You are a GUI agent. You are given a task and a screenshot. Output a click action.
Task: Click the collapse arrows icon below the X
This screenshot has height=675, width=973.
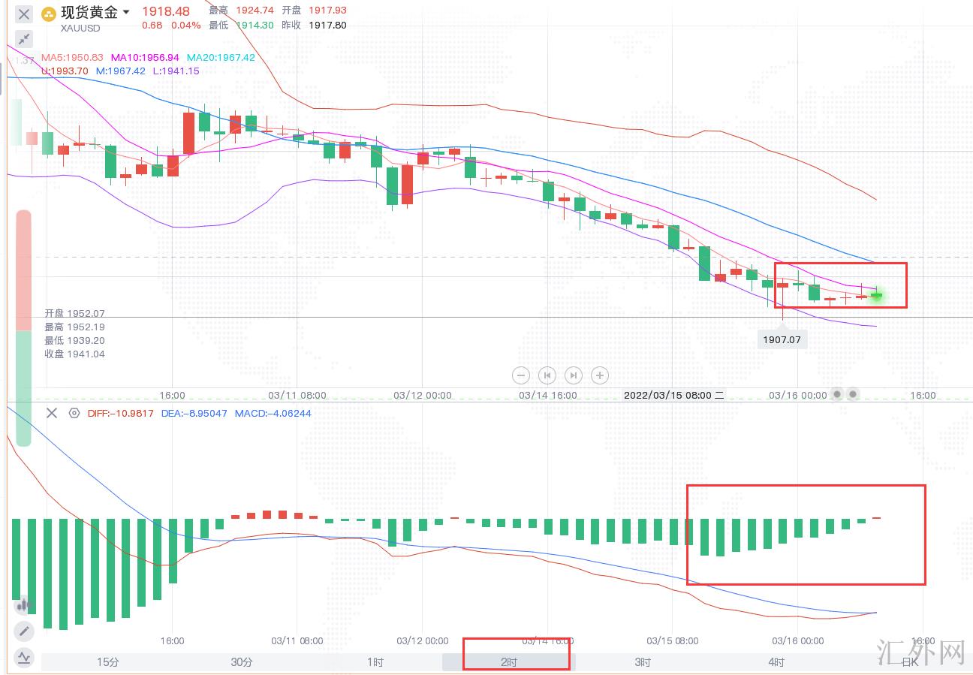click(24, 39)
